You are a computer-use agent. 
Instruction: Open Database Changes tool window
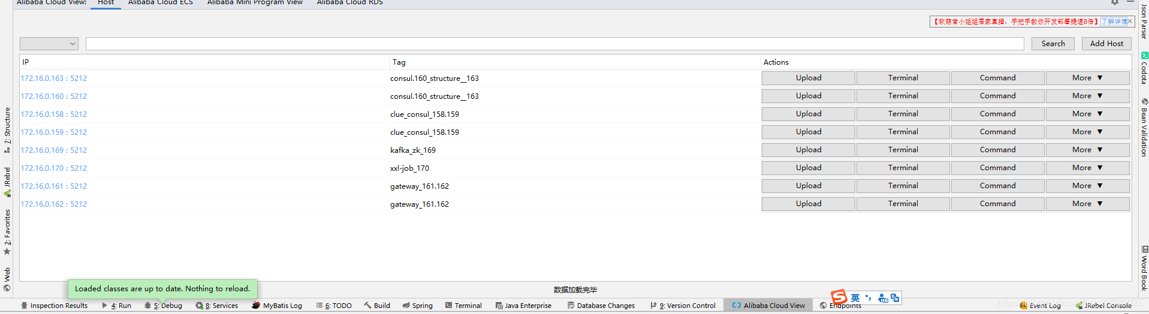(601, 306)
